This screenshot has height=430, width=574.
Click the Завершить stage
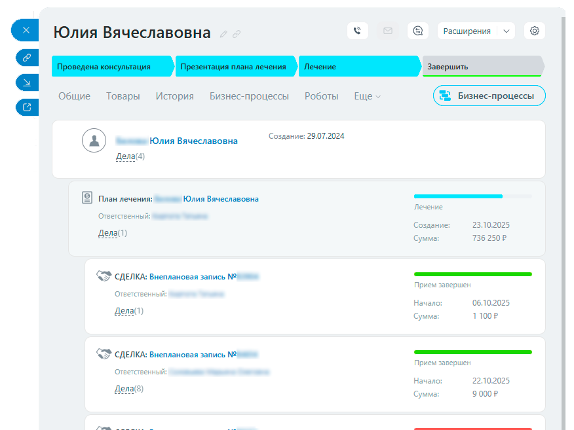(483, 67)
